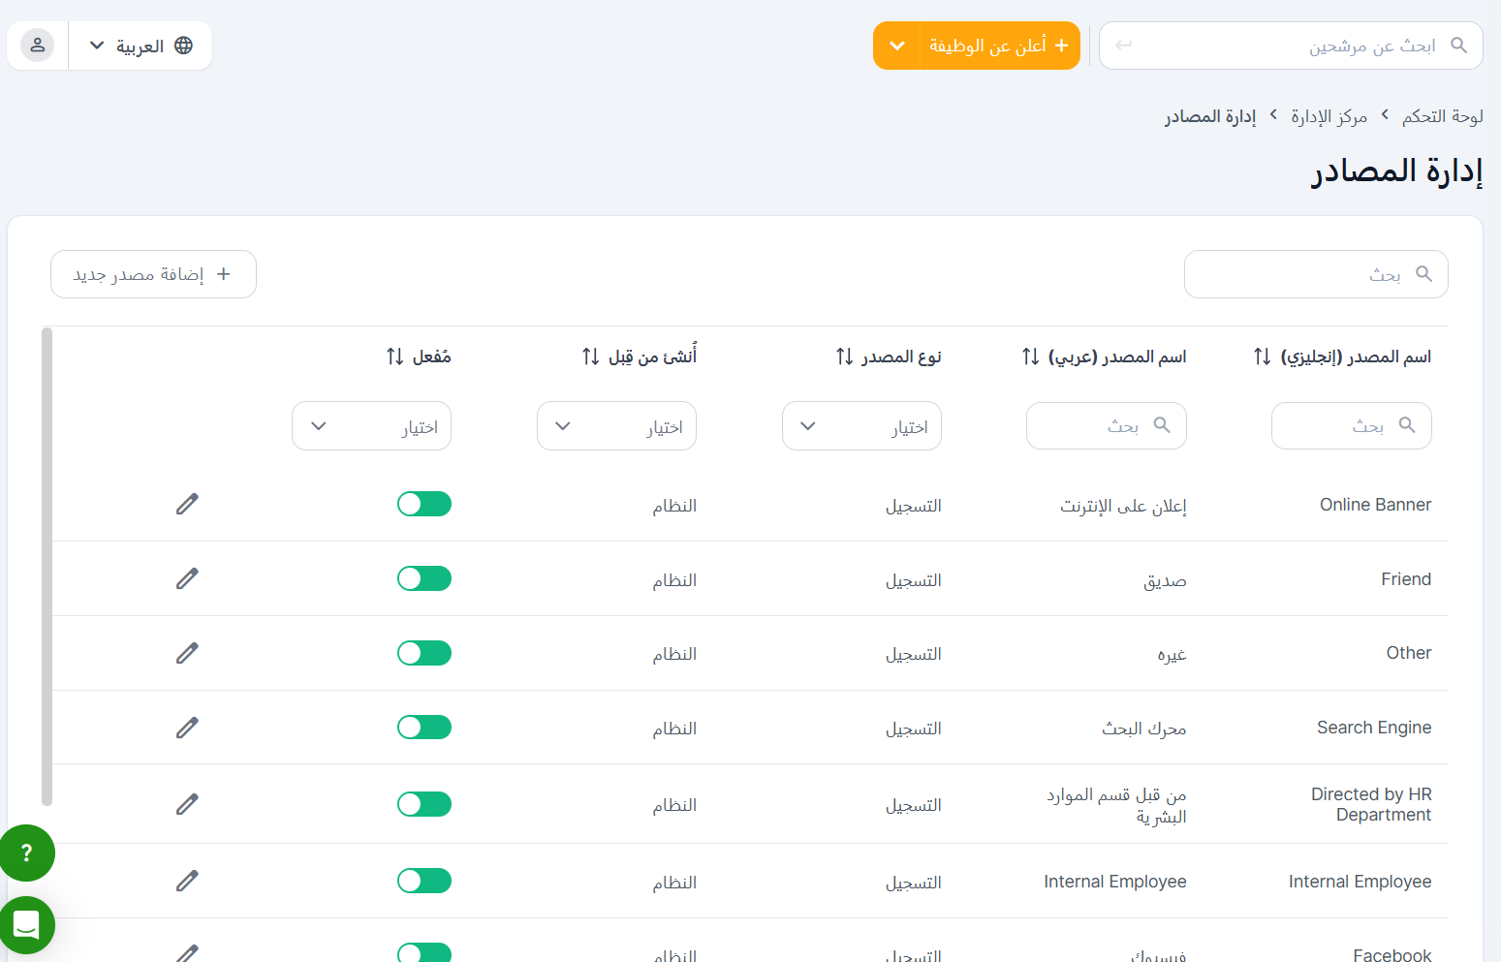This screenshot has height=962, width=1501.
Task: Sort by source type column arrows
Action: pos(845,357)
